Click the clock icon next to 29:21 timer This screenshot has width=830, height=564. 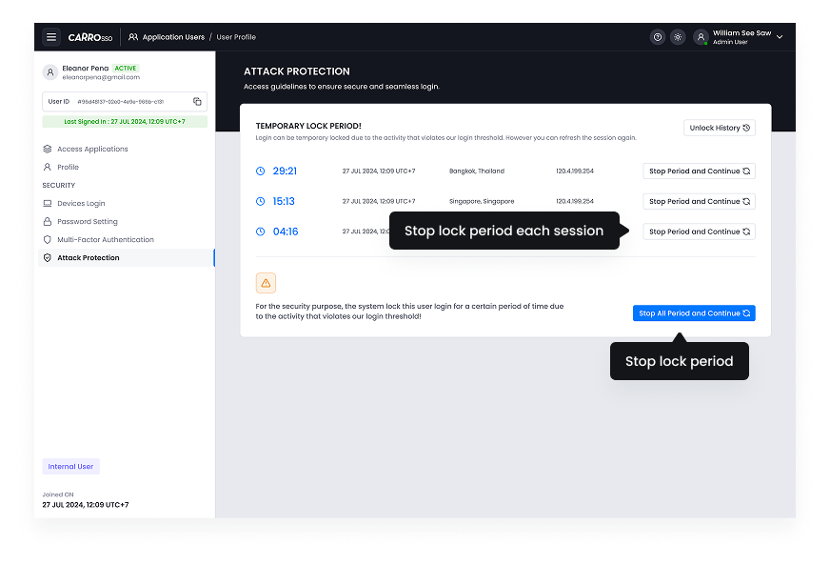[262, 171]
